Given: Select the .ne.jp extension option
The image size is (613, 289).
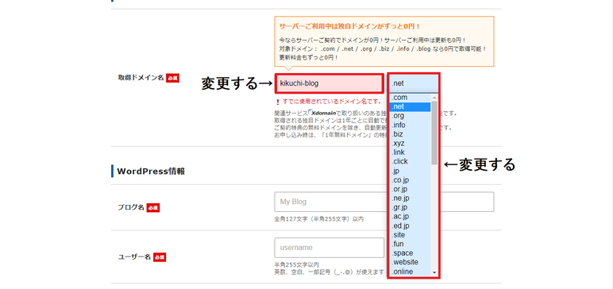Looking at the screenshot, I should (410, 198).
